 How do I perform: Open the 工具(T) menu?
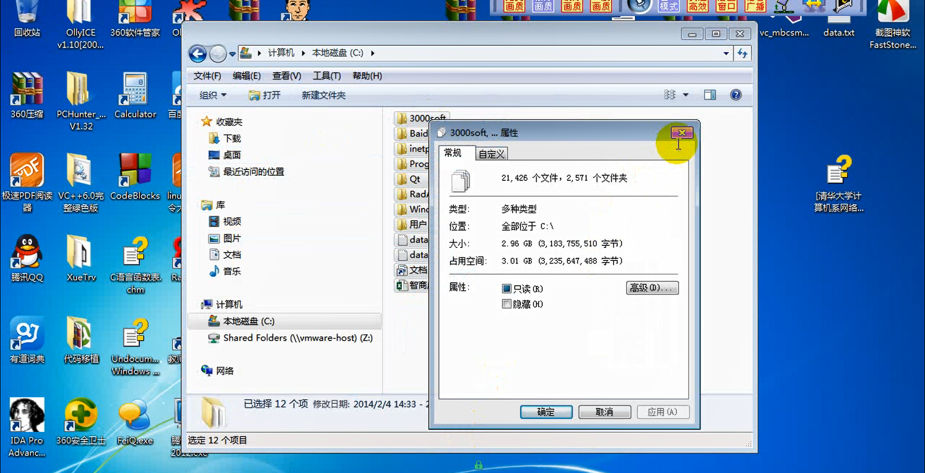(x=327, y=76)
